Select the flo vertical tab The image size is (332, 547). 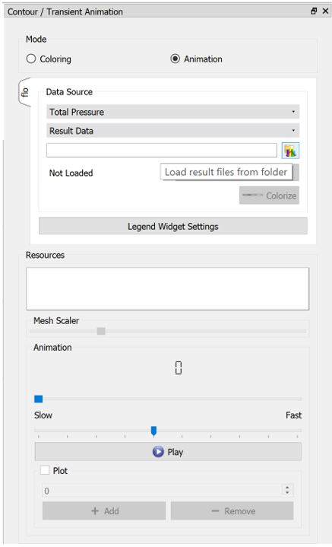click(25, 92)
